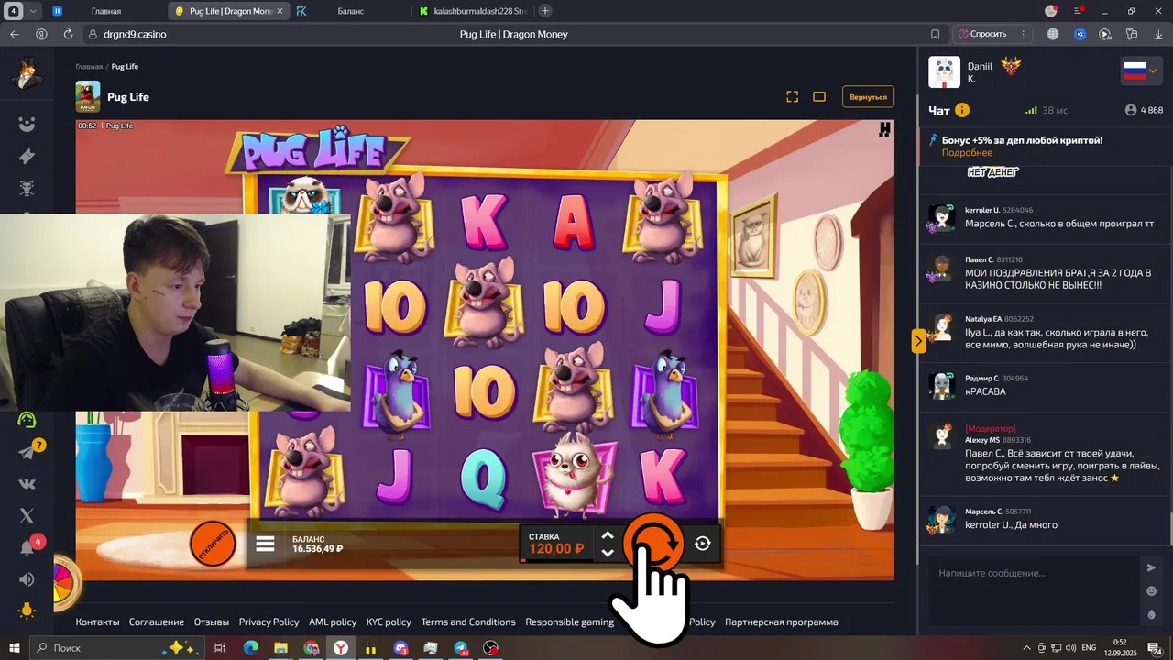Image resolution: width=1173 pixels, height=660 pixels.
Task: Open a new browser tab
Action: [x=545, y=11]
